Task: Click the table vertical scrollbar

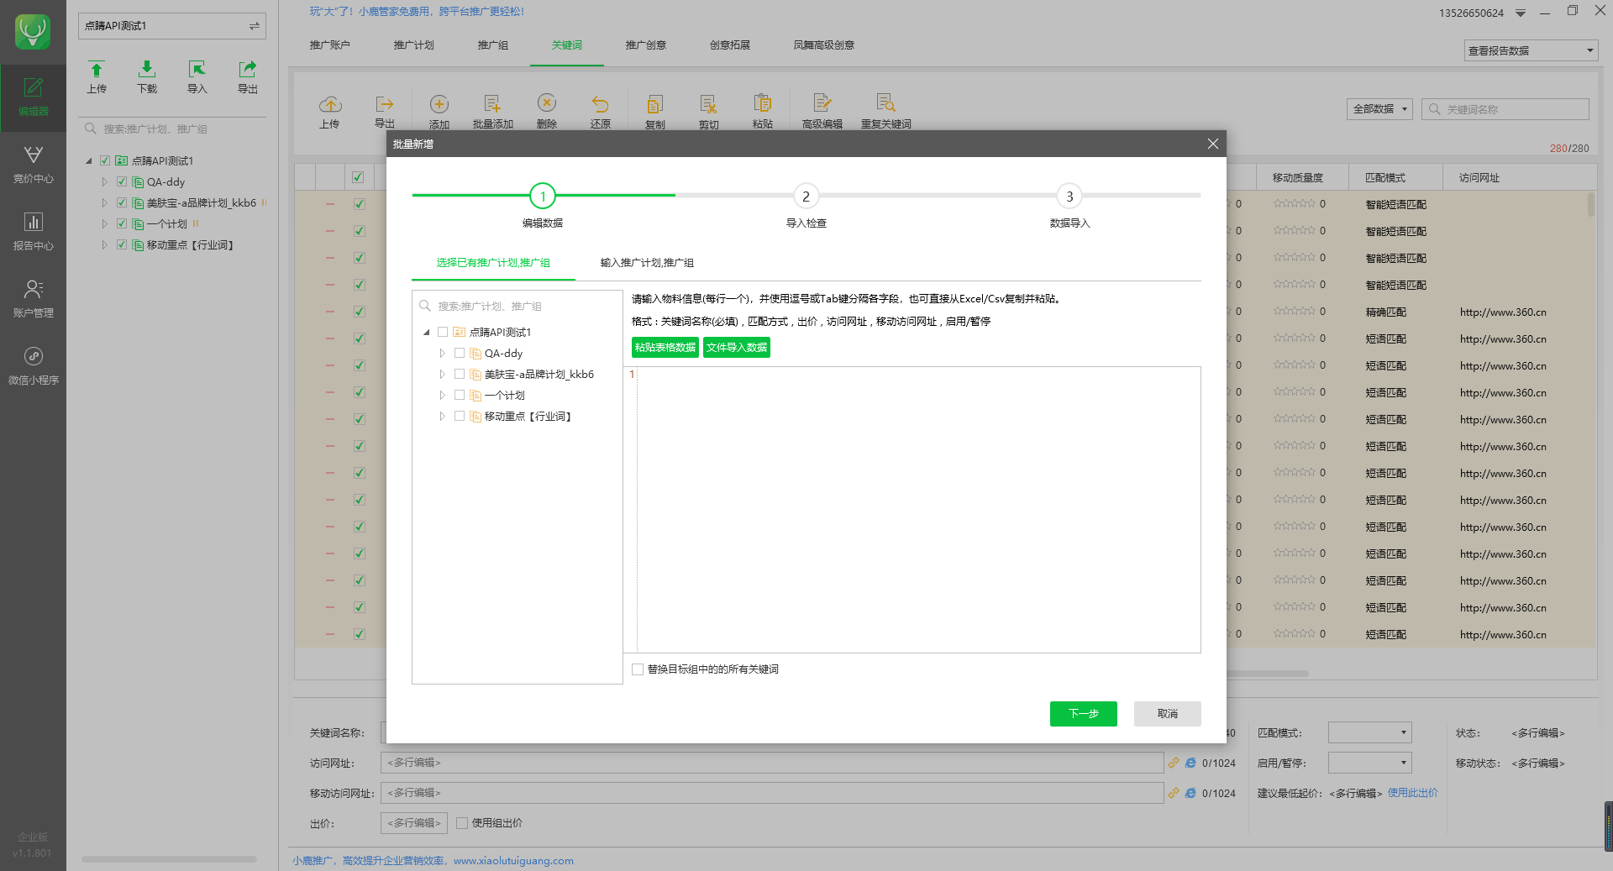Action: click(1590, 205)
